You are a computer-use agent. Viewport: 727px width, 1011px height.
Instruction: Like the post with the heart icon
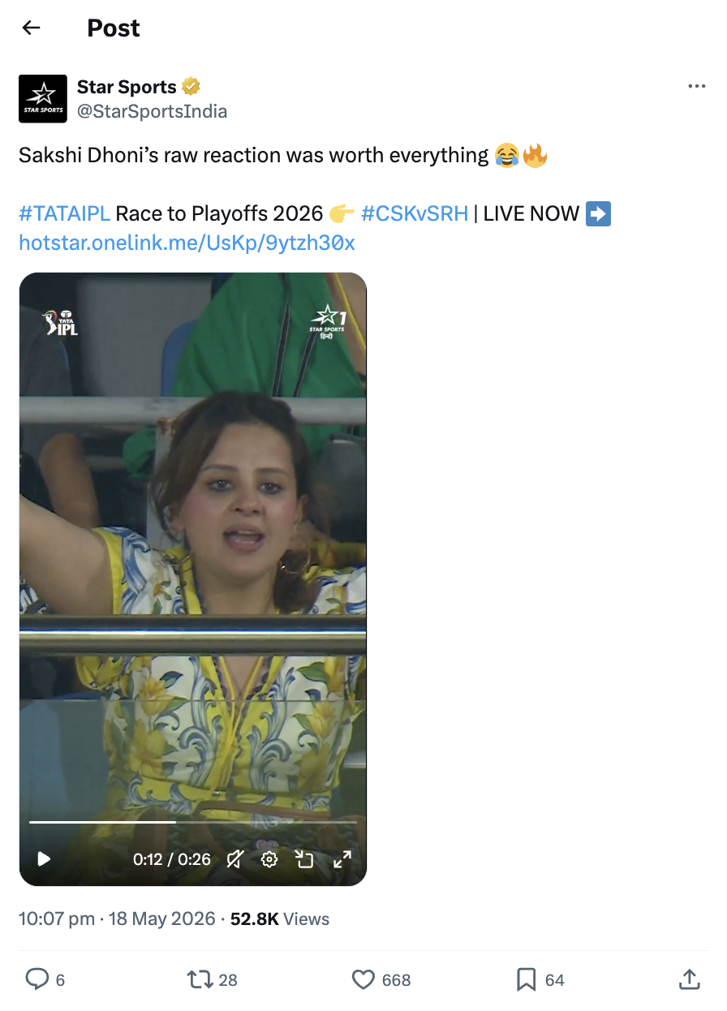[363, 979]
